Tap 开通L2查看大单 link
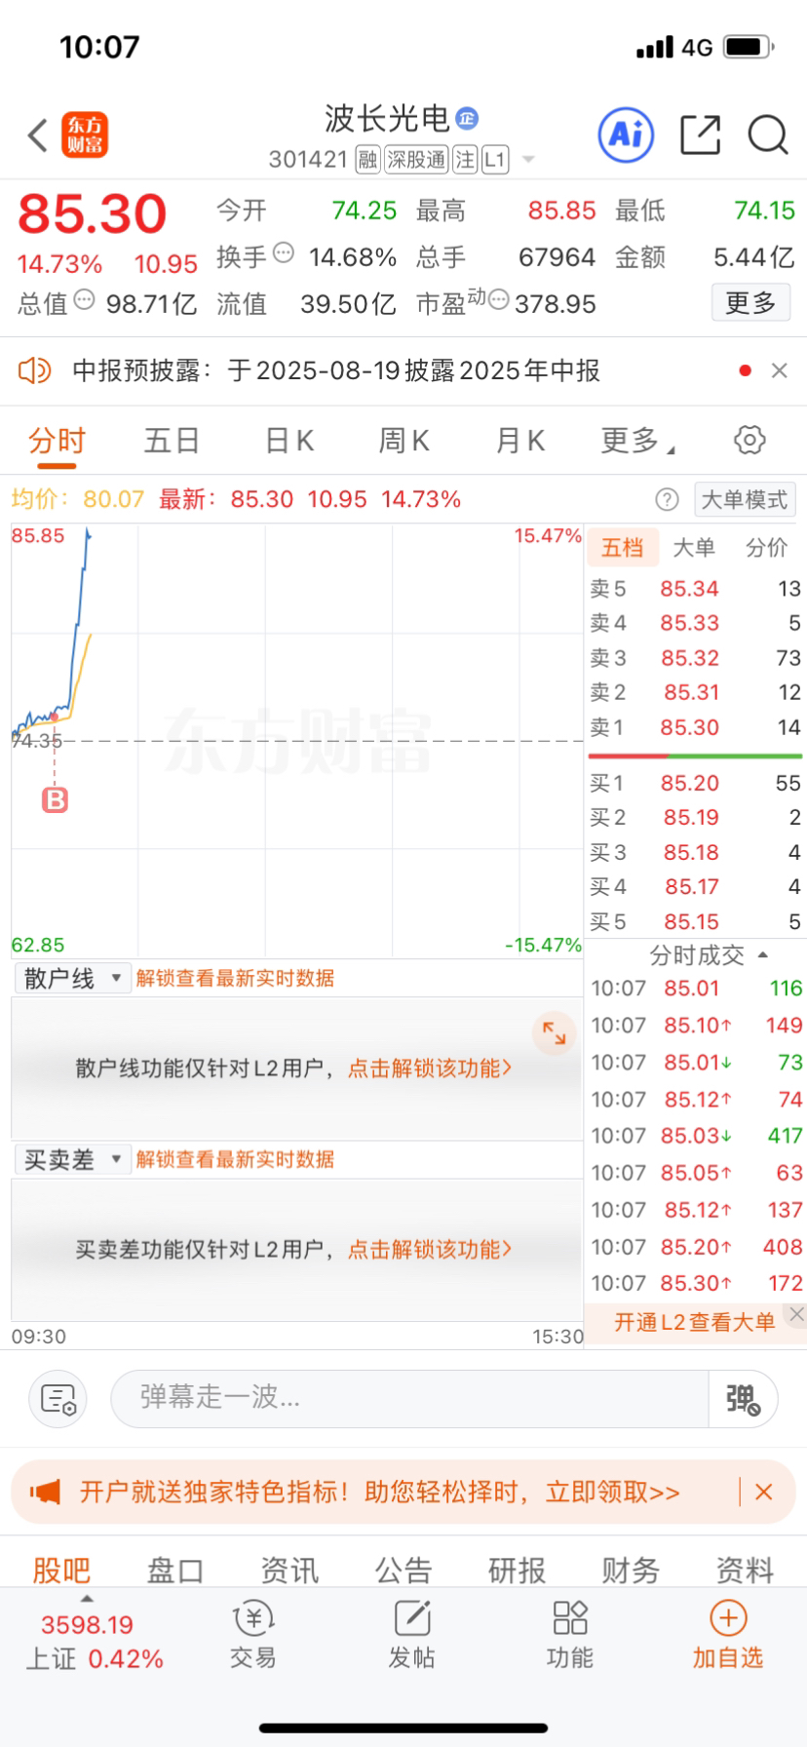807x1747 pixels. (x=694, y=1322)
